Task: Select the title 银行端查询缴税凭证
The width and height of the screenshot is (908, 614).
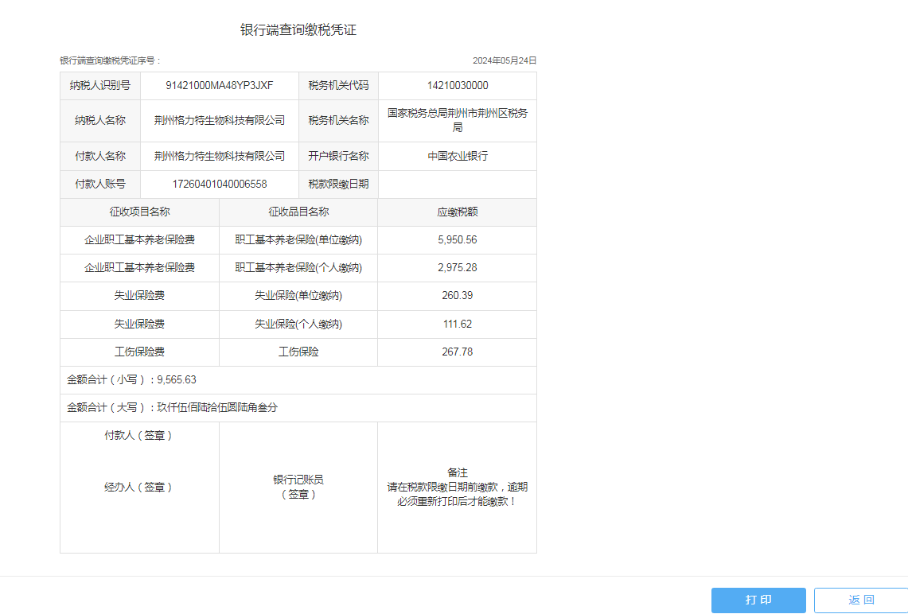Action: click(x=298, y=30)
